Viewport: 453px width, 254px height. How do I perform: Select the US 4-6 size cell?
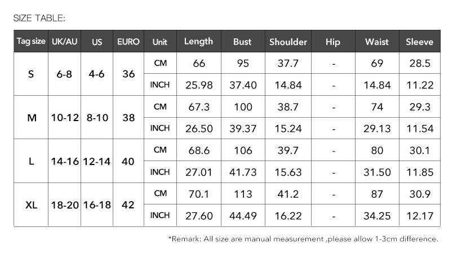[x=97, y=74]
